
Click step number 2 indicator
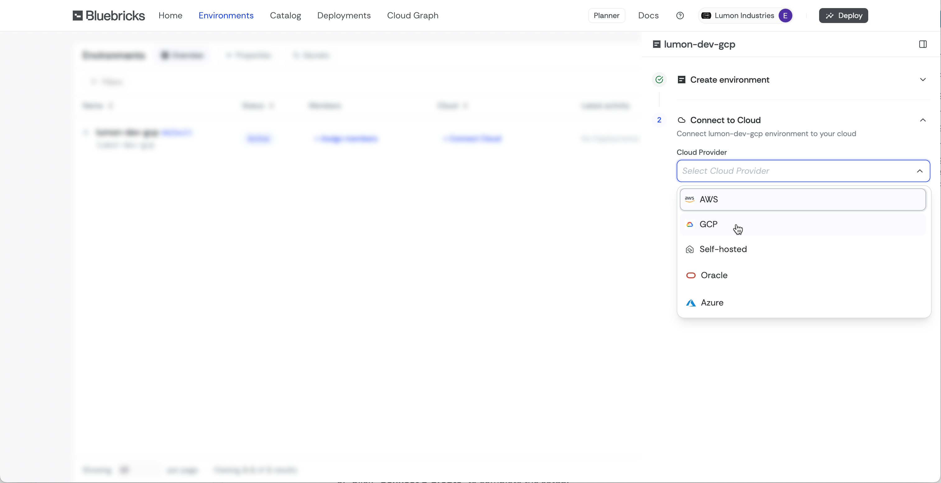pos(659,120)
